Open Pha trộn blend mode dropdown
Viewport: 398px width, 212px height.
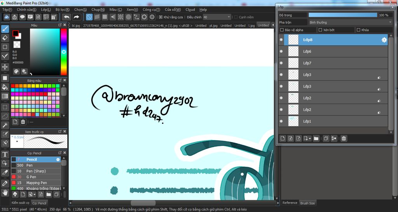click(x=351, y=22)
